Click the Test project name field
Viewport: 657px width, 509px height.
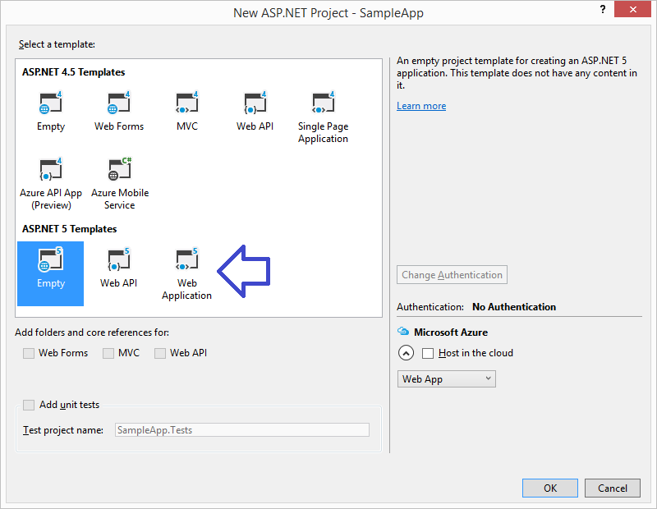[242, 430]
